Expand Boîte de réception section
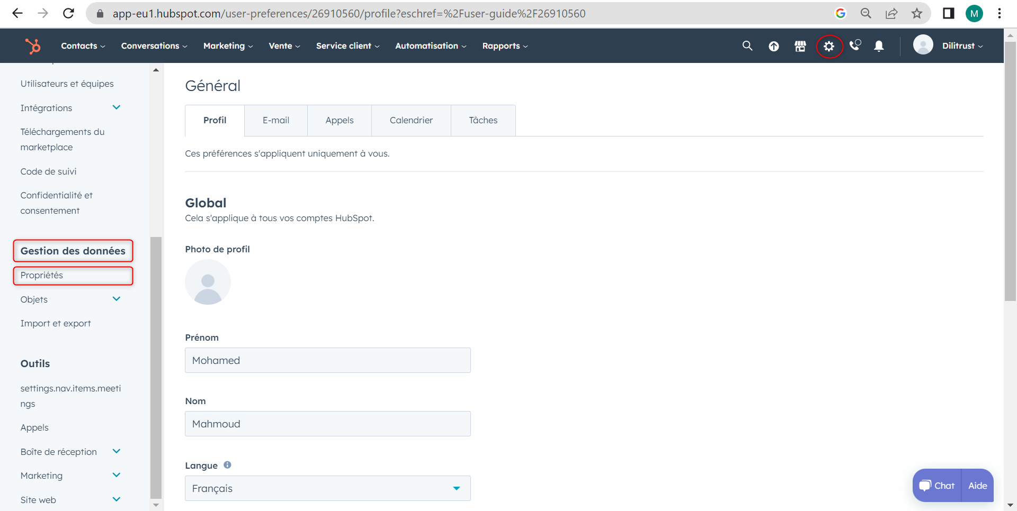Image resolution: width=1017 pixels, height=511 pixels. tap(117, 451)
